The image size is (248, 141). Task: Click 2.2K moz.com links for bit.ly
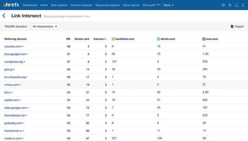coord(205,92)
